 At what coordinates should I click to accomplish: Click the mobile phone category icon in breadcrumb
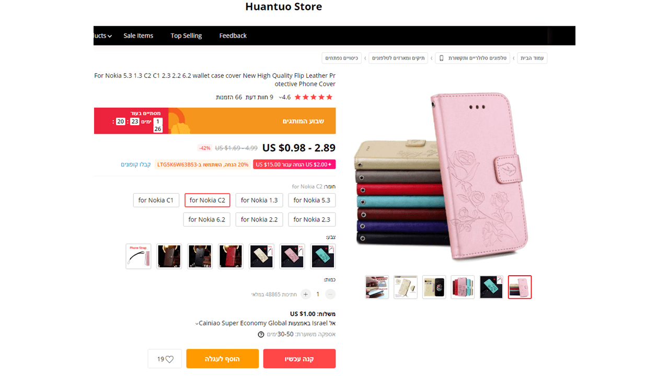pos(441,58)
